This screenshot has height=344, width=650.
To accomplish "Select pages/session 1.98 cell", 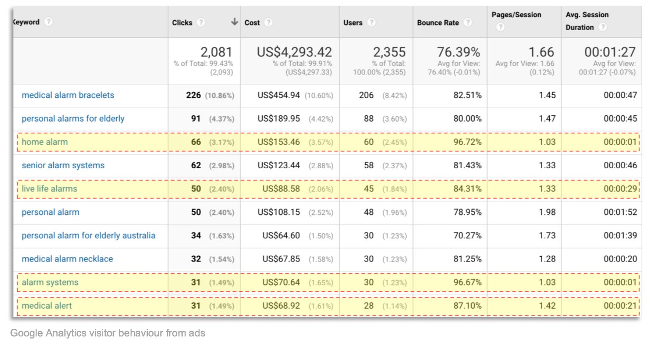I will (x=547, y=212).
